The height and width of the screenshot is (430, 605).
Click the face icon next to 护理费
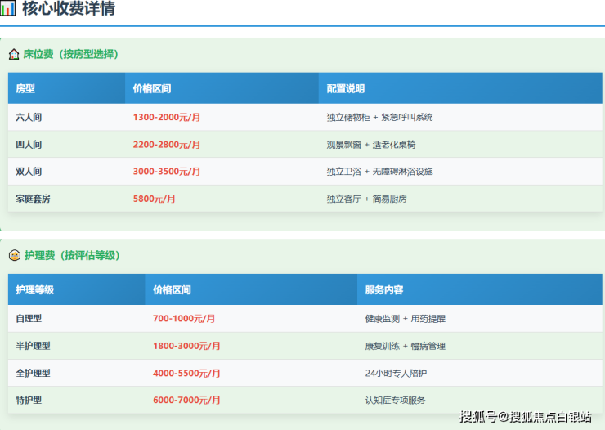(x=14, y=255)
